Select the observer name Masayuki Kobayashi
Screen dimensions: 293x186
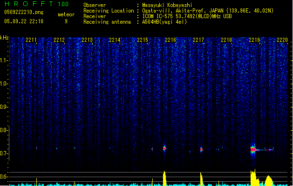(x=167, y=5)
